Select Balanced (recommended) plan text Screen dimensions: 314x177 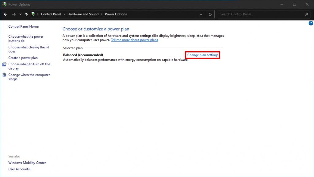point(83,55)
